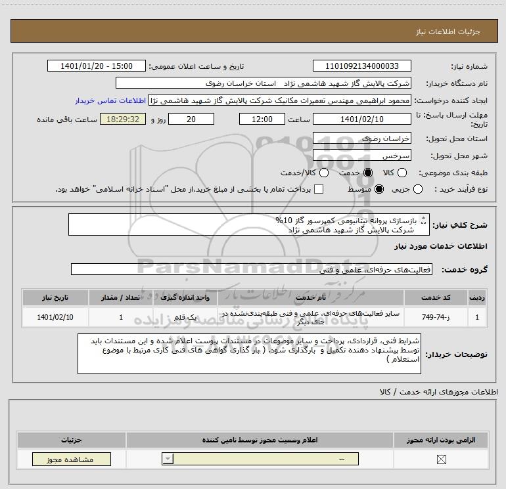
Task: Click the کد خدمت column header
Action: [x=436, y=297]
